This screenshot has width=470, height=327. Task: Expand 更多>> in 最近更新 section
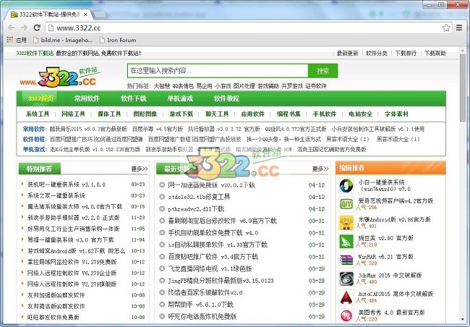(320, 169)
